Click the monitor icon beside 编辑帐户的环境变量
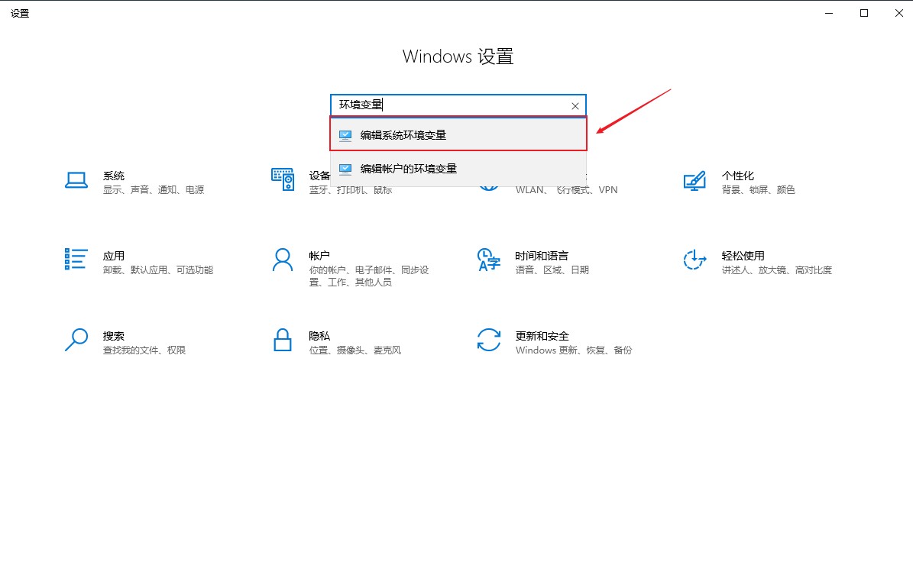Image resolution: width=913 pixels, height=565 pixels. point(345,169)
